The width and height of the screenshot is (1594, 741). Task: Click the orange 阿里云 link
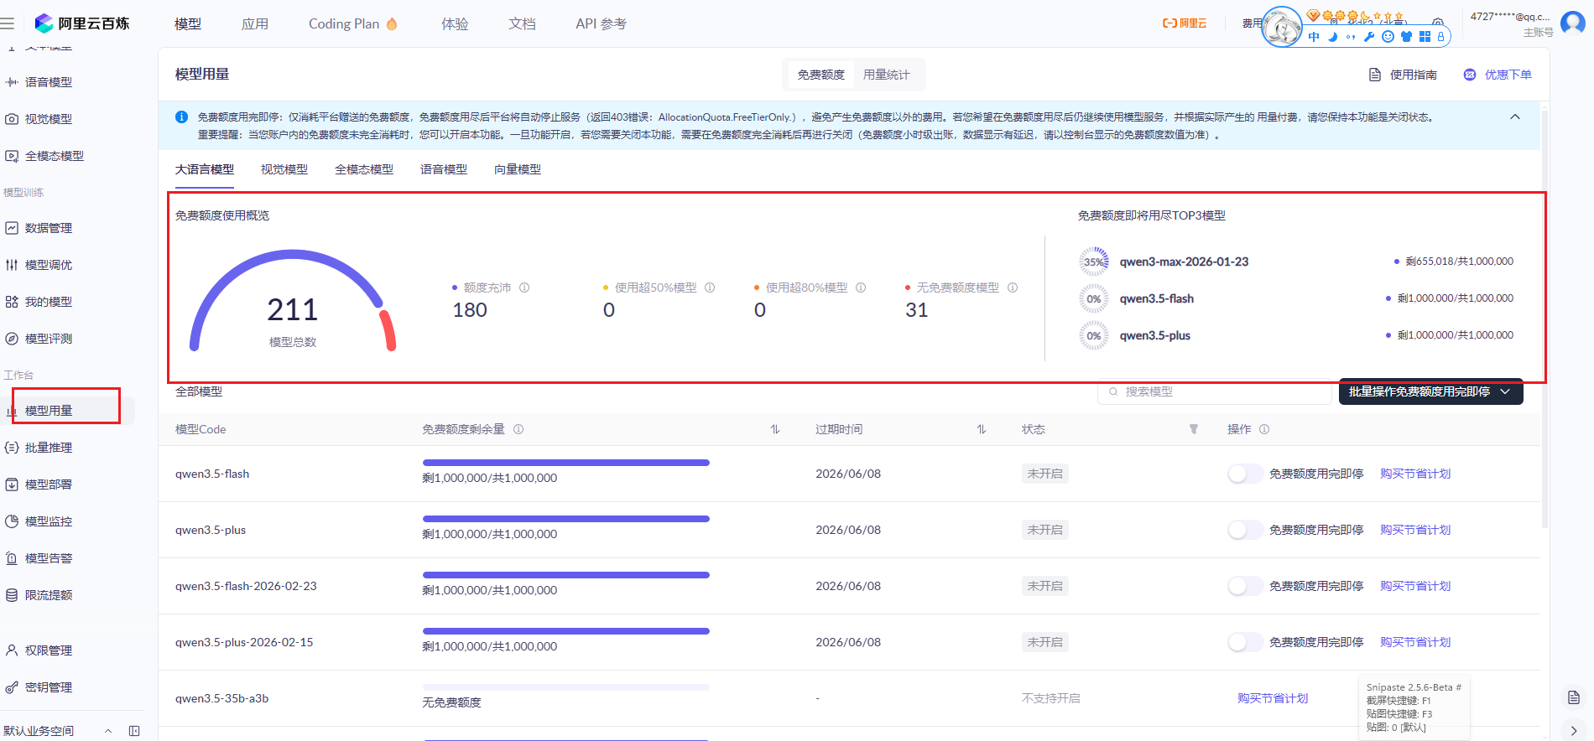click(x=1185, y=23)
